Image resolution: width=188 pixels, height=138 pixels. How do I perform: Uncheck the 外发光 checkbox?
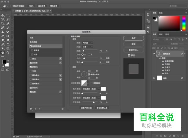coord(31,88)
